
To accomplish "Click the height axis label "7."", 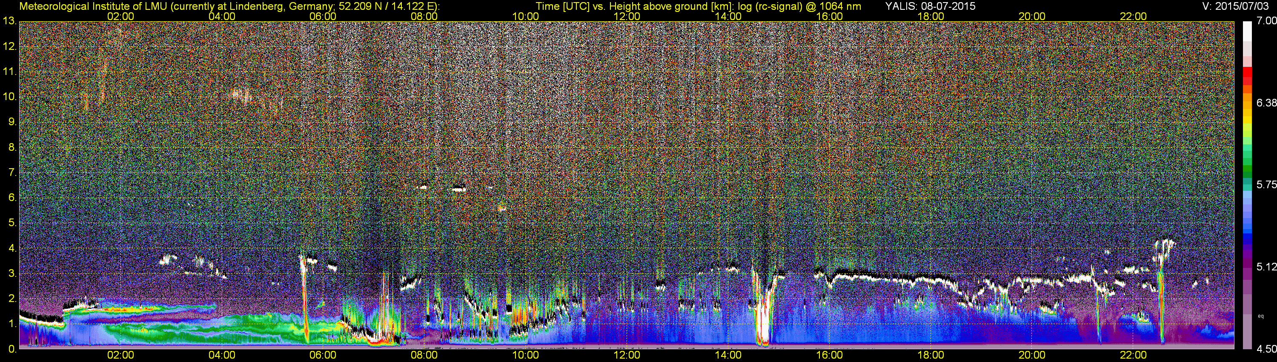I will 12,172.
